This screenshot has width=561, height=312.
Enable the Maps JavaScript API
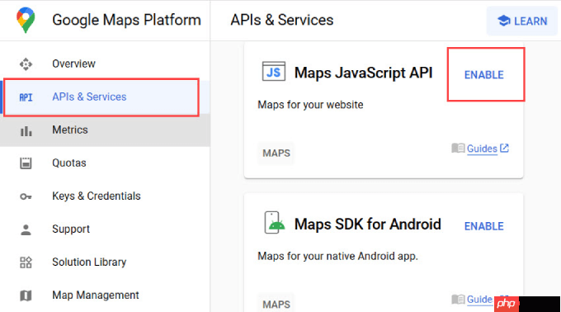pyautogui.click(x=484, y=75)
